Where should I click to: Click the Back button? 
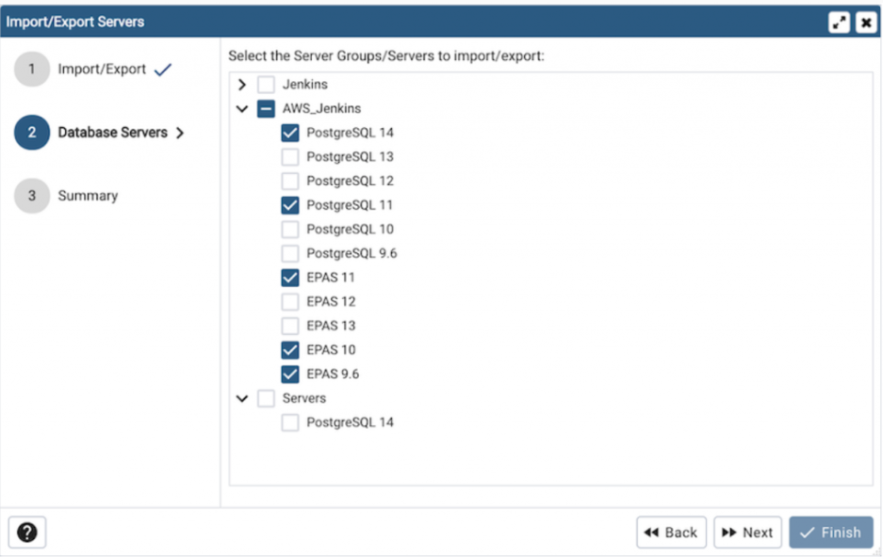(671, 533)
